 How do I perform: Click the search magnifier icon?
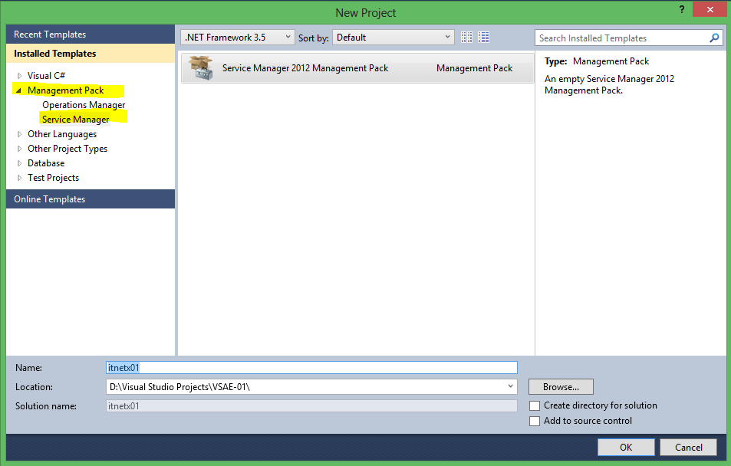coord(714,38)
